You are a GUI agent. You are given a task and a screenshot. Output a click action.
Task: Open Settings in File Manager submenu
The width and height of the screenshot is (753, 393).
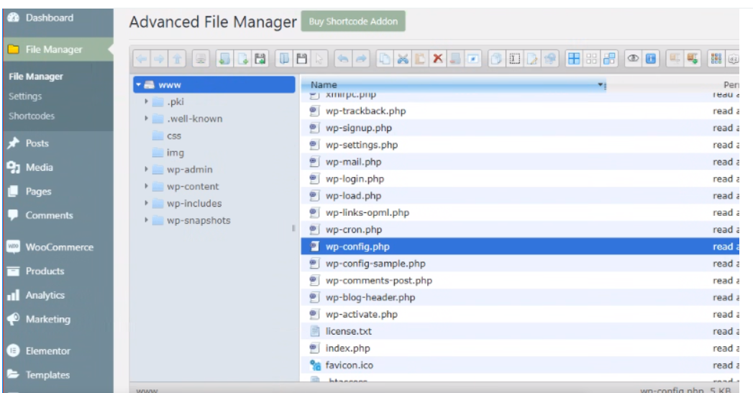click(x=25, y=96)
